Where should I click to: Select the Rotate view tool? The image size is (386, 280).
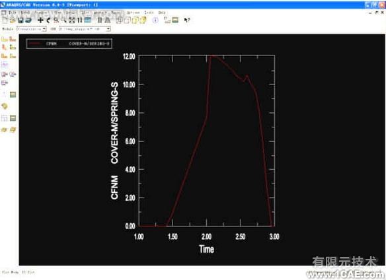48,20
